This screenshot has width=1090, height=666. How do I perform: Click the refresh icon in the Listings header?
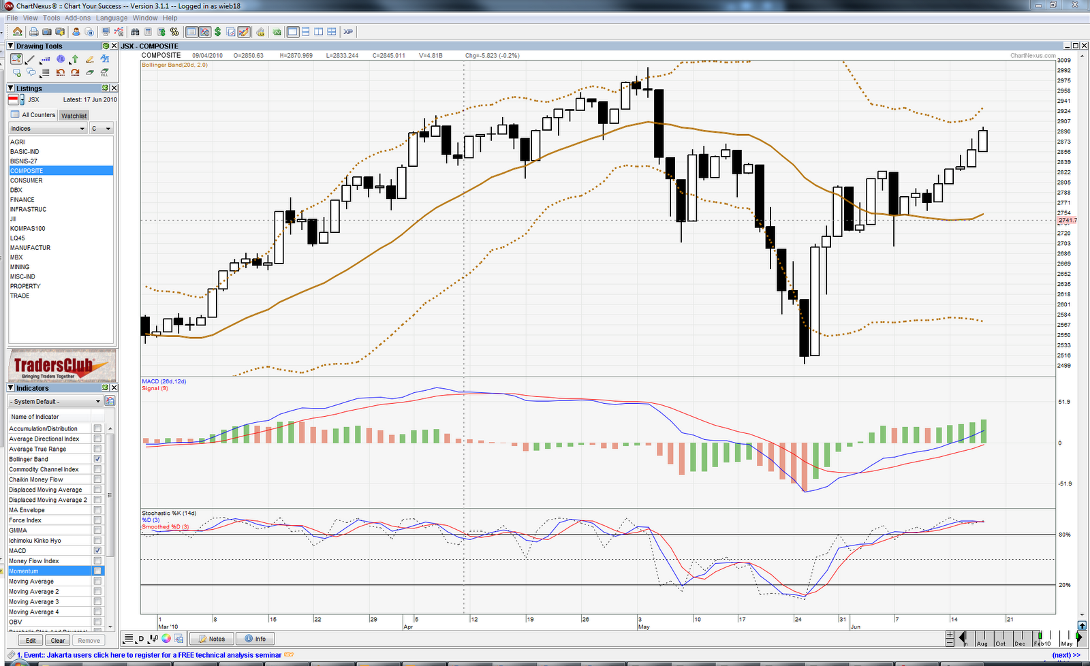pyautogui.click(x=106, y=88)
